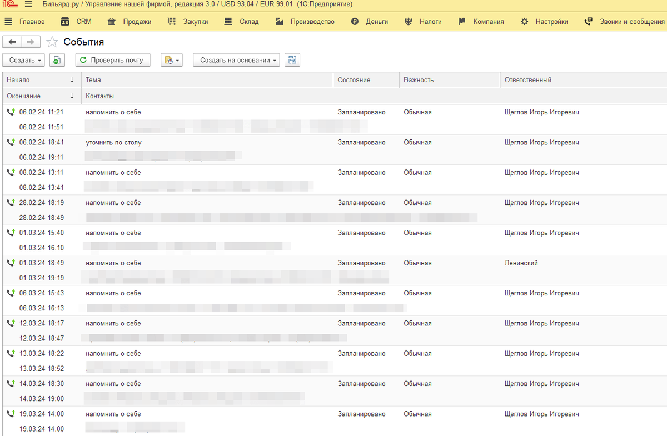This screenshot has height=436, width=667.
Task: Add События page to favorites star
Action: (x=52, y=42)
